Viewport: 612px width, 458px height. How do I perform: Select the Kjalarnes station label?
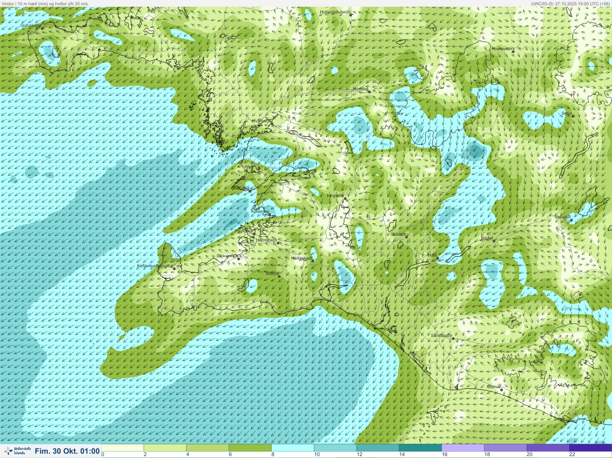(260, 211)
